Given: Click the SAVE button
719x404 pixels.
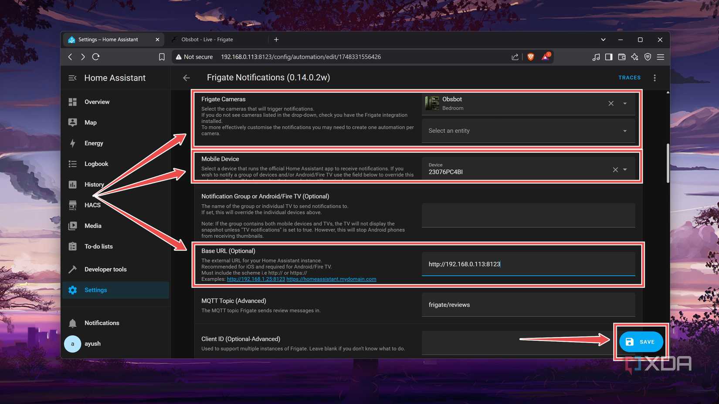Looking at the screenshot, I should click(641, 342).
